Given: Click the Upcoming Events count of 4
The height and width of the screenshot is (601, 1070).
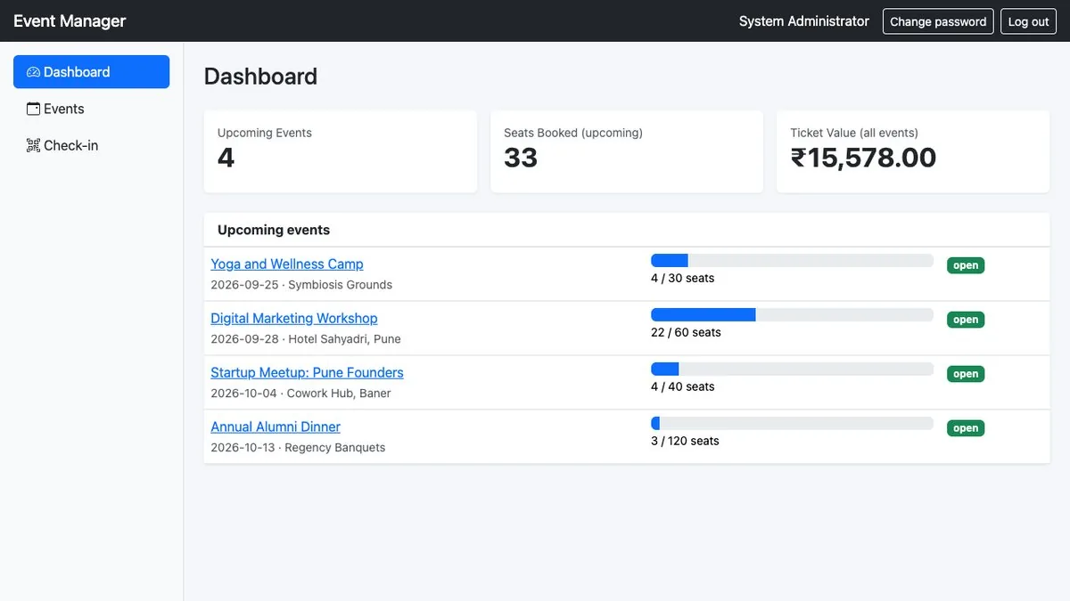Looking at the screenshot, I should coord(226,158).
